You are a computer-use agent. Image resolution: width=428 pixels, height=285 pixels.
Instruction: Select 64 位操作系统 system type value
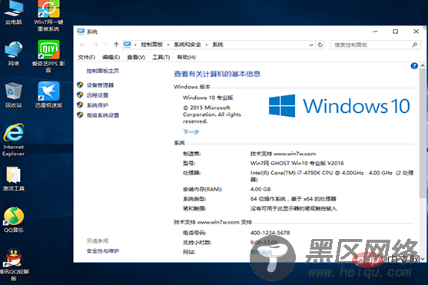294,199
